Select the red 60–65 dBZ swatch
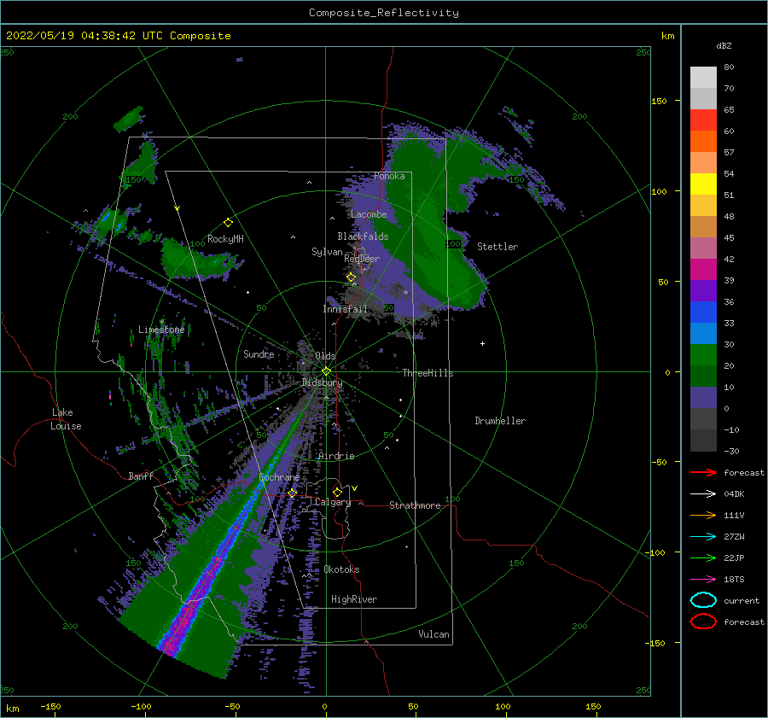The height and width of the screenshot is (718, 768). [703, 120]
